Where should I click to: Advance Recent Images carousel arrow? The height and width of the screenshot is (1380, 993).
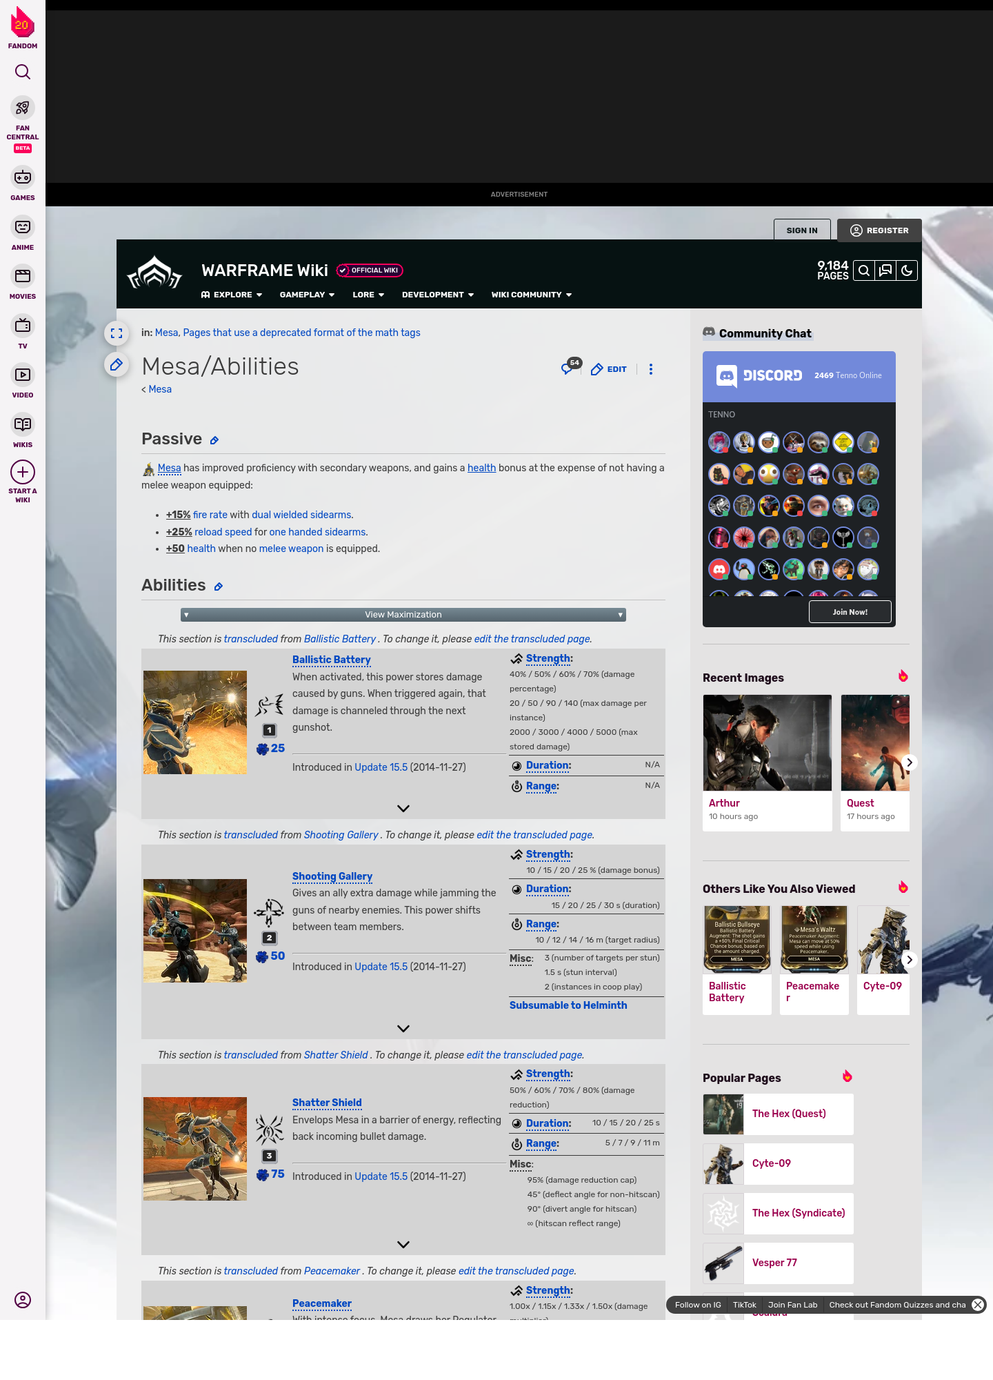(910, 762)
